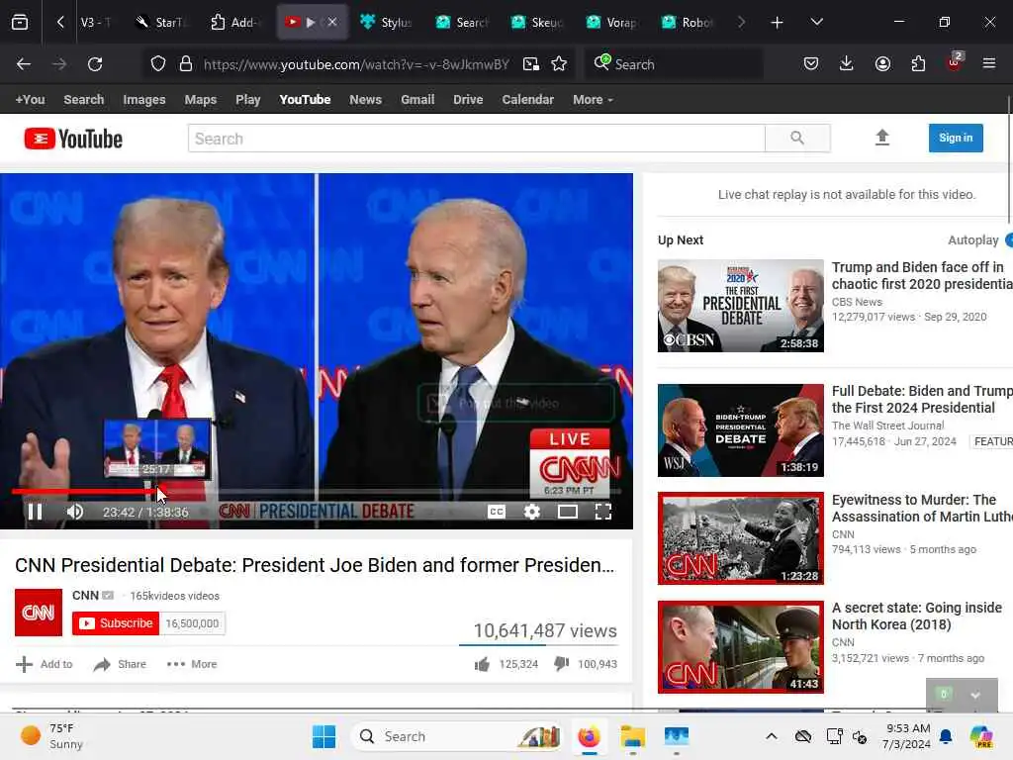Open the Firefox hamburger menu
Viewport: 1013px width, 760px height.
[x=989, y=63]
